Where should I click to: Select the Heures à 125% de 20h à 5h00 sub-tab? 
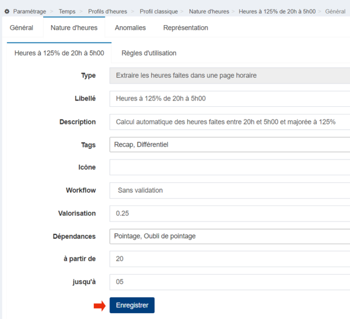tap(59, 53)
